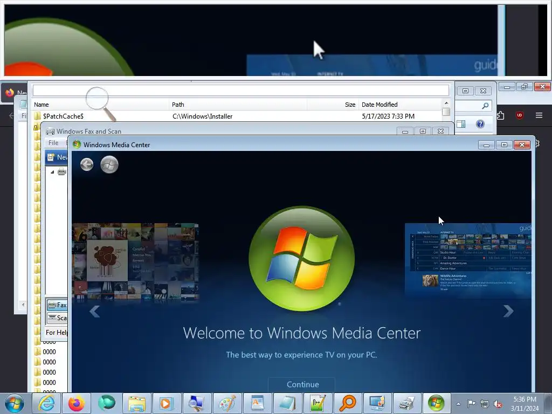This screenshot has height=414, width=552.
Task: Show hidden tray icons arrow
Action: (458, 404)
